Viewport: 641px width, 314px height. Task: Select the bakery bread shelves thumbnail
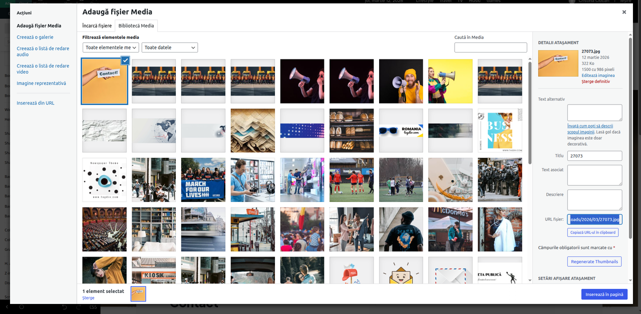[x=352, y=130]
